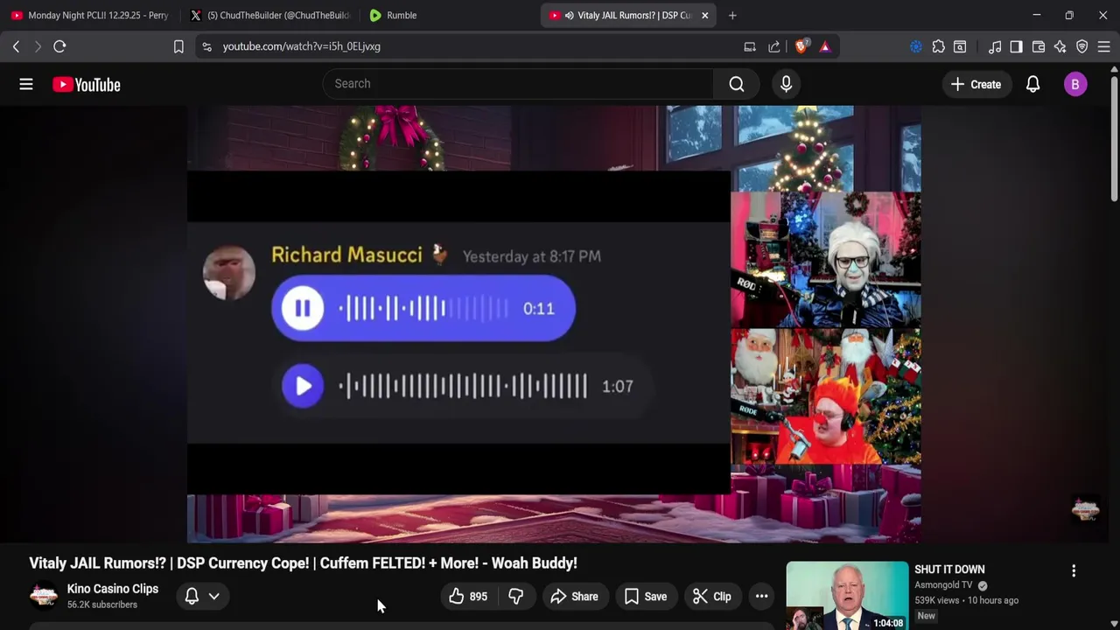This screenshot has width=1120, height=630.
Task: Close the Vitaly JAIL Rumors tab
Action: coord(705,15)
